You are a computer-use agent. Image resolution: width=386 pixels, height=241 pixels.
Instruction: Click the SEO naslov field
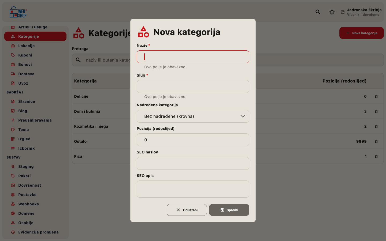pyautogui.click(x=193, y=163)
